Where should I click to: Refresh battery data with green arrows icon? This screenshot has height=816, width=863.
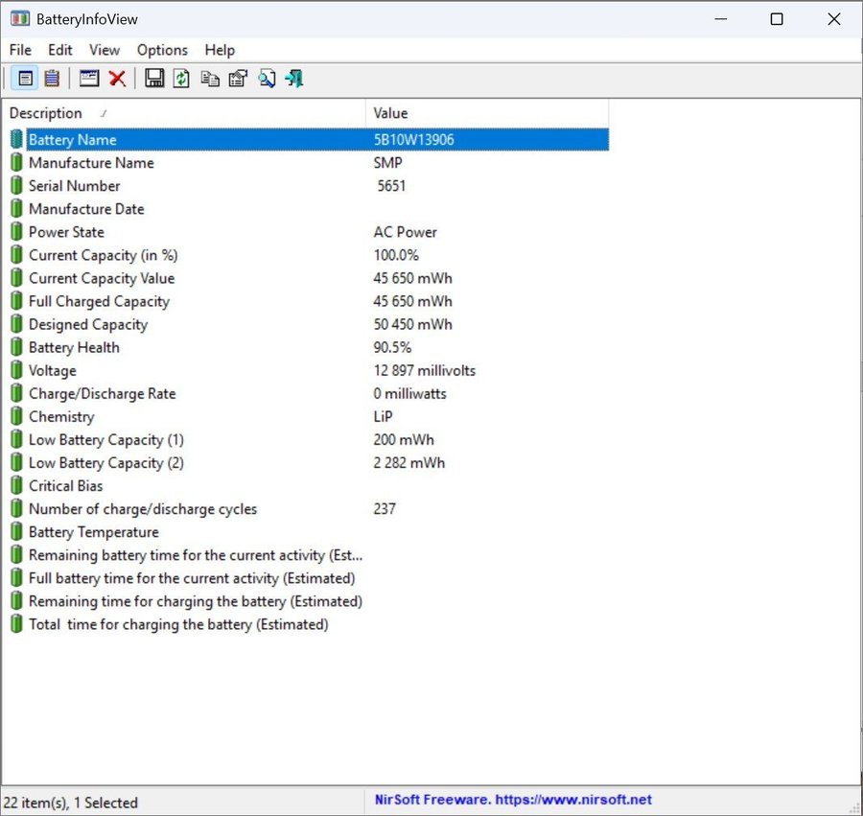[181, 79]
